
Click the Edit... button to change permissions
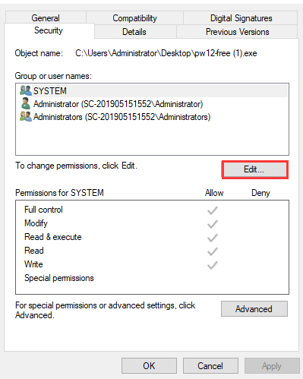[x=254, y=169]
